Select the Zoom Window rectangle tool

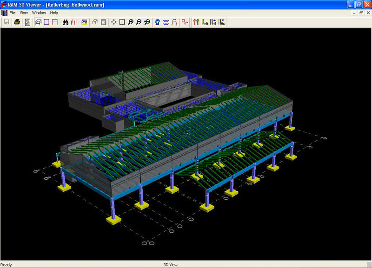click(122, 22)
